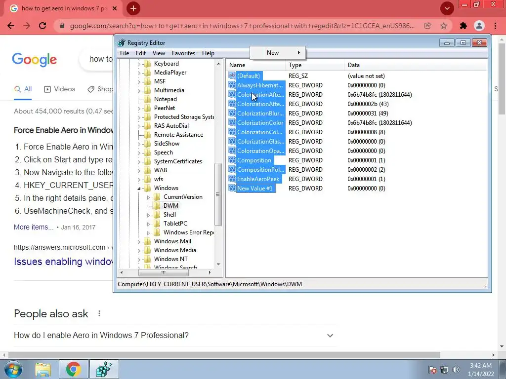Open the Chrome extensions puzzle icon
This screenshot has width=506, height=379.
(464, 26)
